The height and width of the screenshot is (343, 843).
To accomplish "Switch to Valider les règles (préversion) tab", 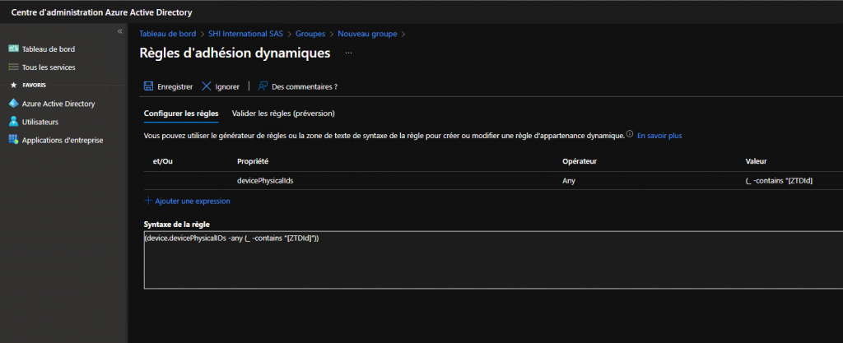I will [283, 114].
